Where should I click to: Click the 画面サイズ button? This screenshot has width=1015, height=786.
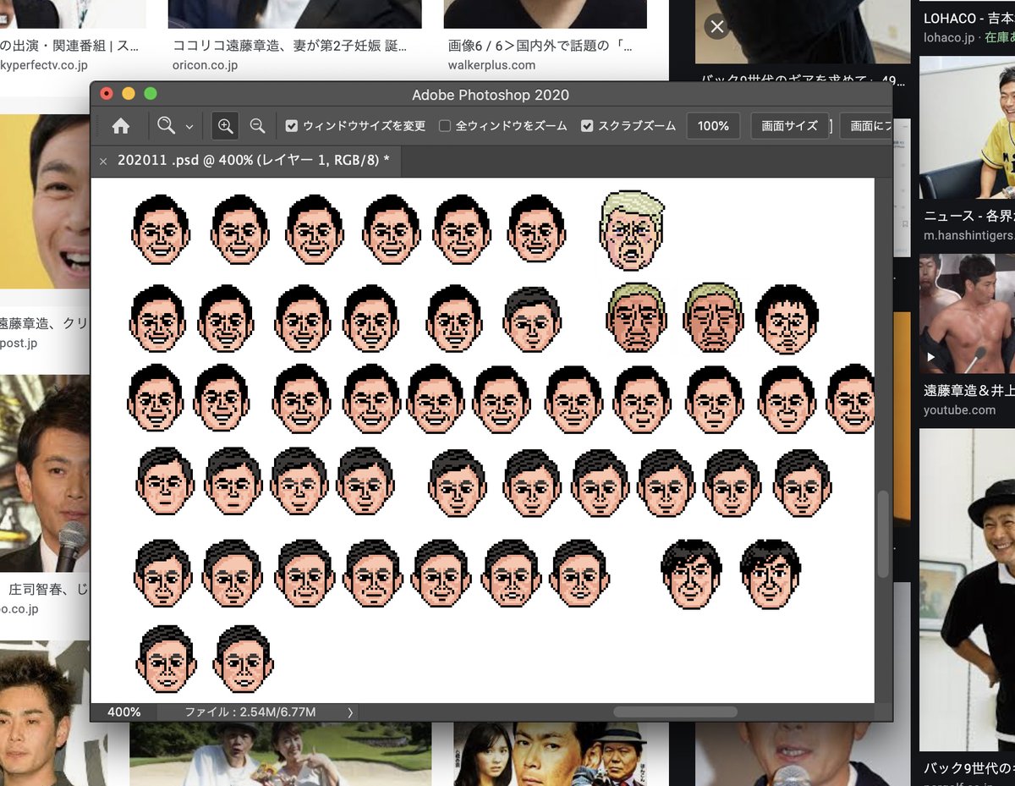click(x=789, y=126)
